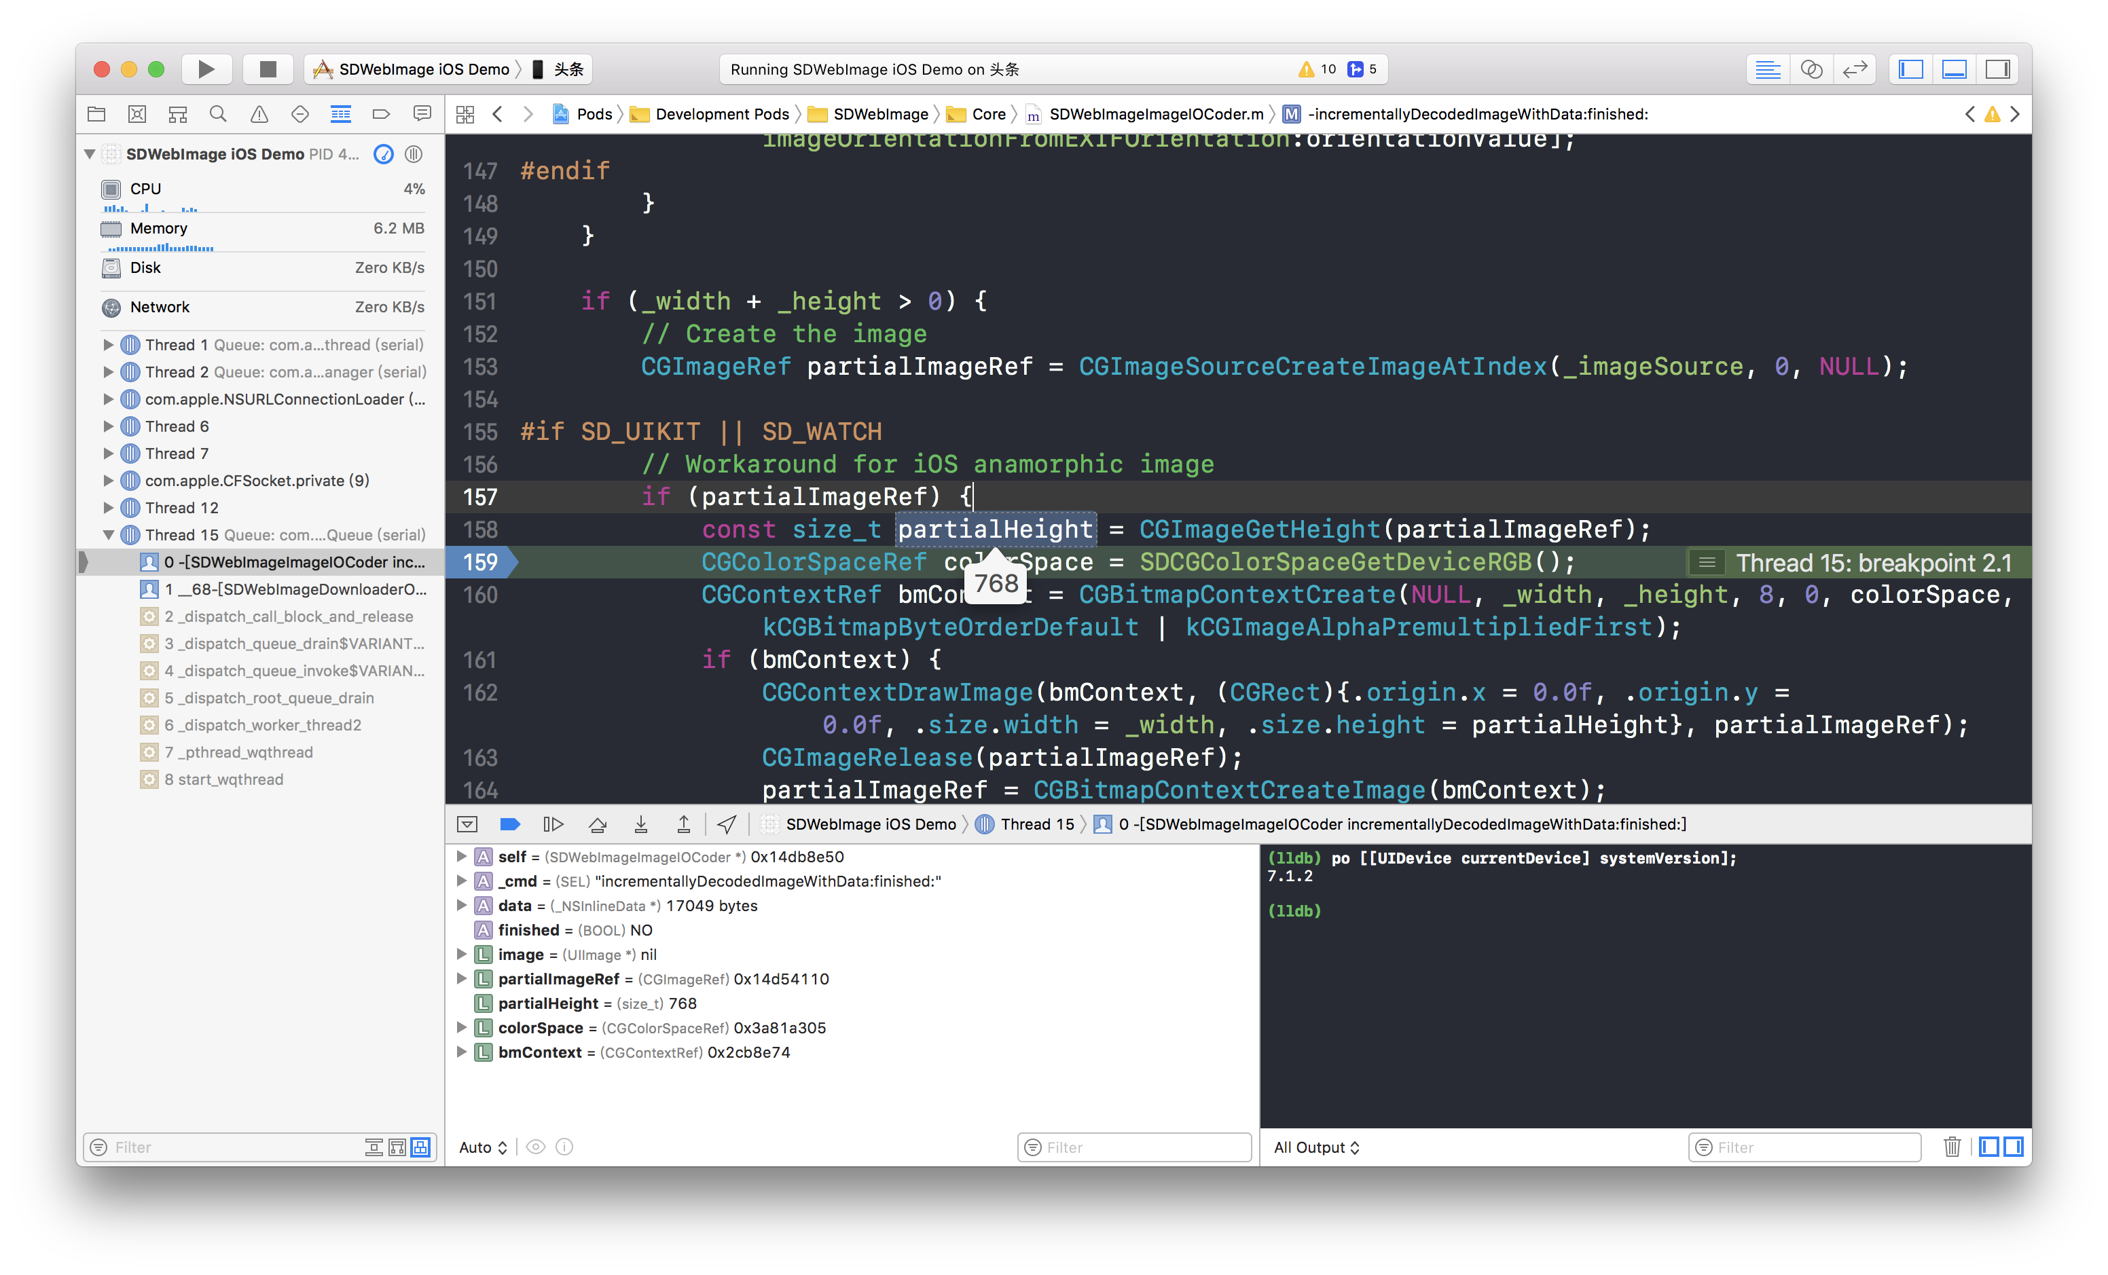Open the Breakpoint navigator tab
This screenshot has width=2108, height=1275.
[x=382, y=114]
